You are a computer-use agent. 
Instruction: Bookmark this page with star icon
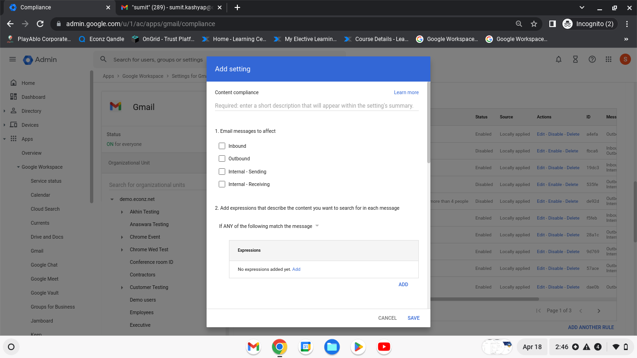coord(534,24)
